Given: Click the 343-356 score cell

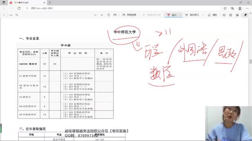Looking at the screenshot, I should 100,140.
